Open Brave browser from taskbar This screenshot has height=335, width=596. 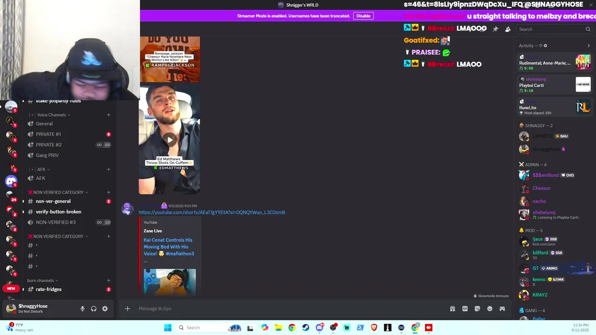point(374,328)
